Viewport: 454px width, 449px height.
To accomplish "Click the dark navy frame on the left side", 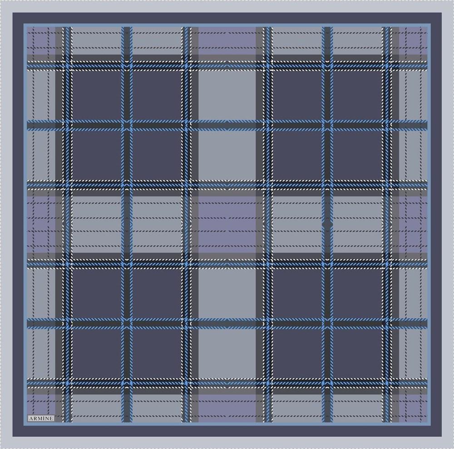I will pos(18,222).
